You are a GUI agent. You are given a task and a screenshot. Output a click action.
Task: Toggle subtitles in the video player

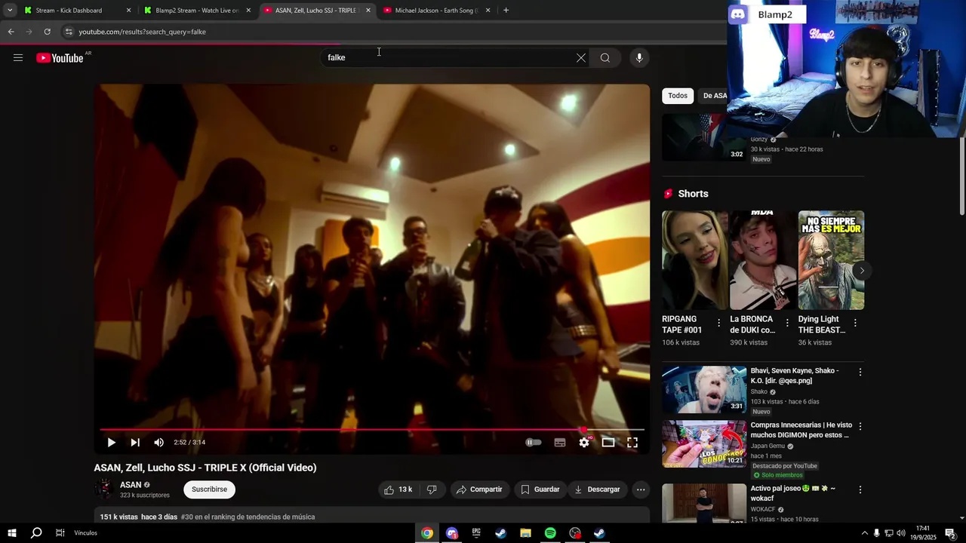coord(560,443)
